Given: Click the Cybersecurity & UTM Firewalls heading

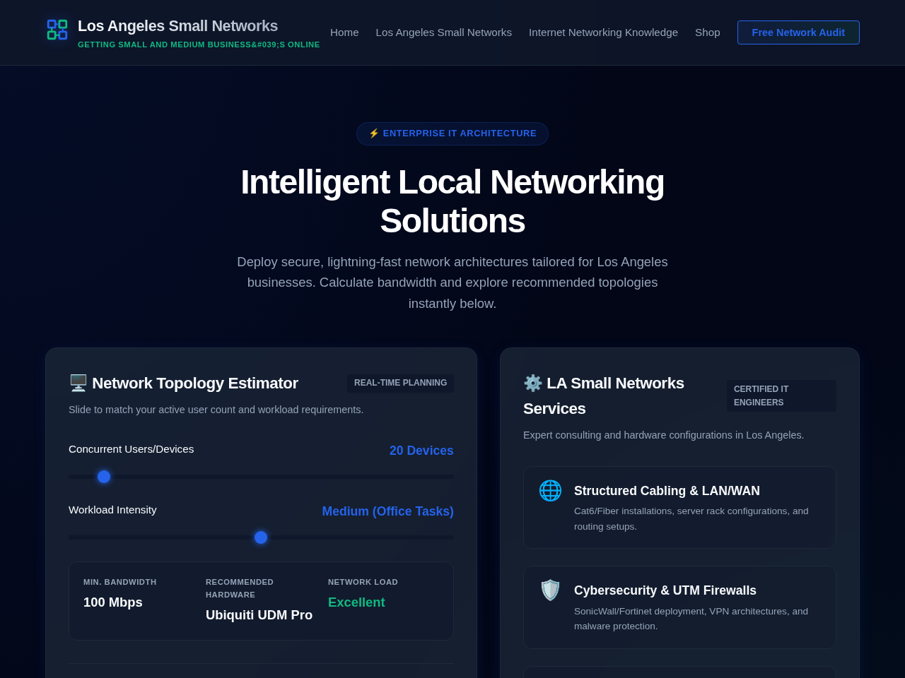Looking at the screenshot, I should tap(665, 590).
